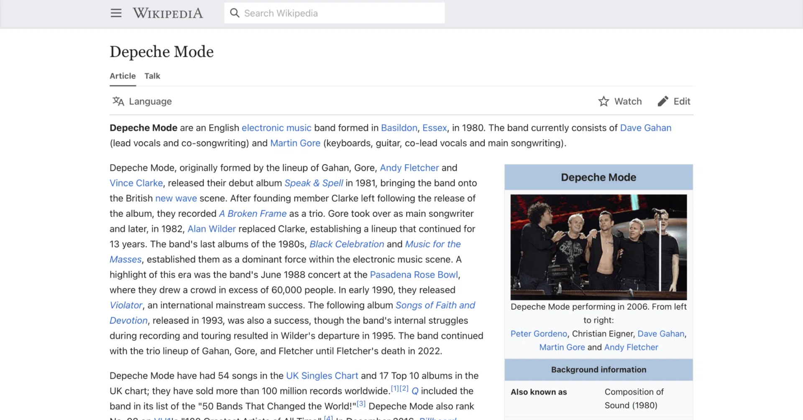803x420 pixels.
Task: Click the Also known as label
Action: (539, 392)
